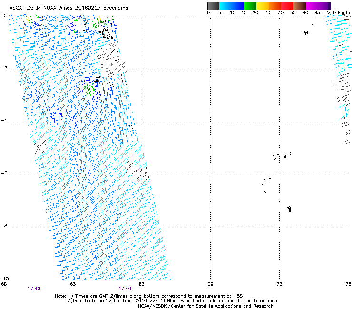This screenshot has width=352, height=309.
Task: Click the legend value '35'
Action: click(x=293, y=13)
